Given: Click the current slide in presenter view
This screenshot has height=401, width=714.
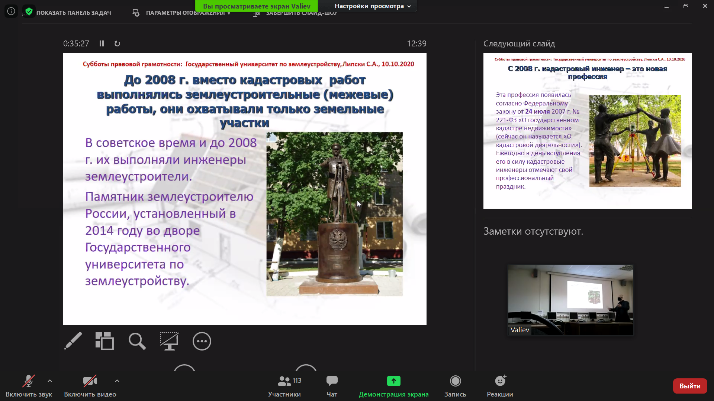Looking at the screenshot, I should coord(245,189).
